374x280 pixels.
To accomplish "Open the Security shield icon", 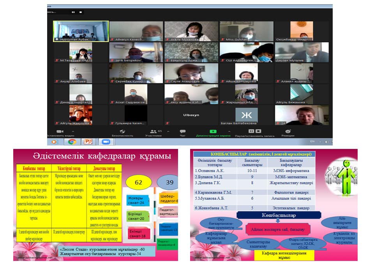I will (x=122, y=131).
